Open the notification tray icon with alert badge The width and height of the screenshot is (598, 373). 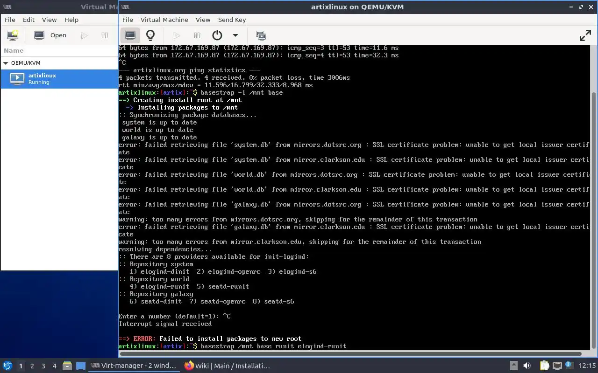(569, 366)
